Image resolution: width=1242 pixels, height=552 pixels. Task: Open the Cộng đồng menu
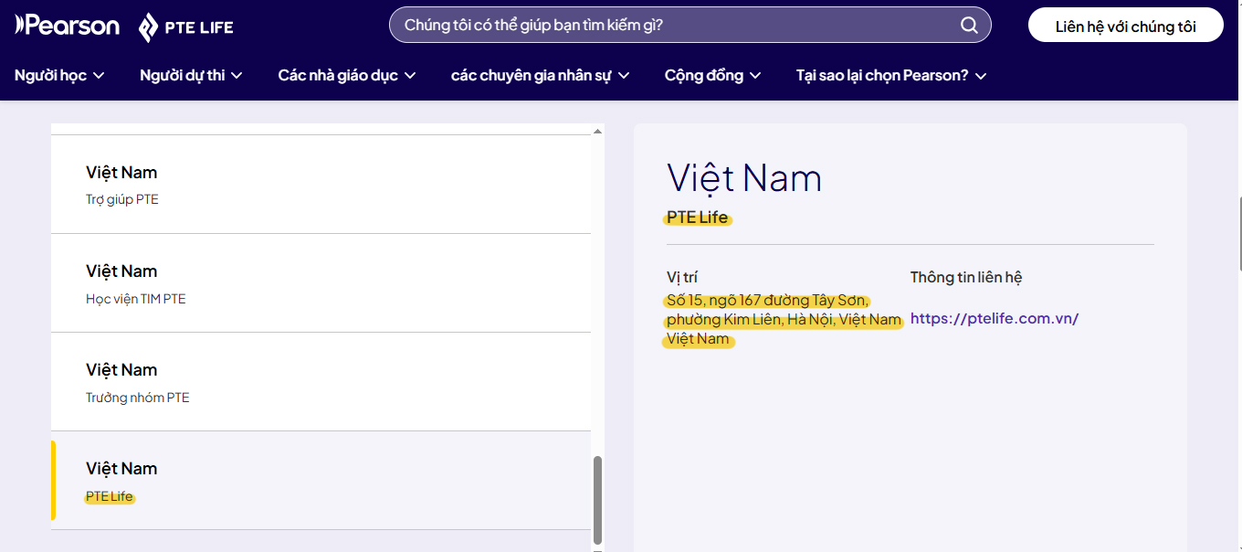coord(713,75)
